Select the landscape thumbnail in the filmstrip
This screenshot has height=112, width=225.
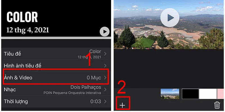click(x=170, y=94)
